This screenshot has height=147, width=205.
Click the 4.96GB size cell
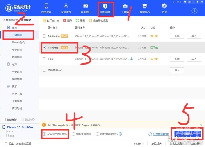pos(142,59)
